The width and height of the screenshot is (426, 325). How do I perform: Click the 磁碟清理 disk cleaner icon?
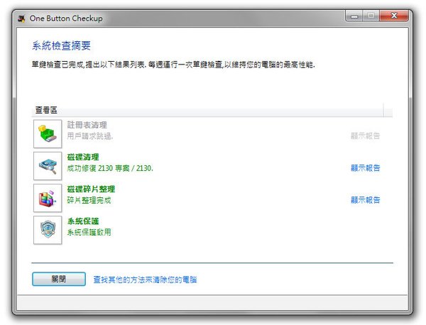pyautogui.click(x=48, y=166)
